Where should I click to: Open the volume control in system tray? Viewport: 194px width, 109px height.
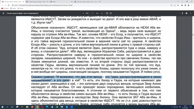[177, 107]
